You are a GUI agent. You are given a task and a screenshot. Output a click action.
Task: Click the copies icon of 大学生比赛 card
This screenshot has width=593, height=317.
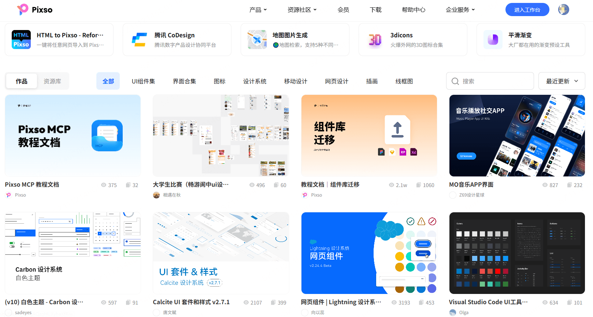pyautogui.click(x=276, y=185)
